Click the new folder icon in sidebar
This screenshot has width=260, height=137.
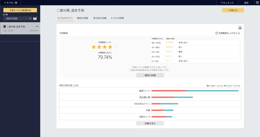pos(35,18)
